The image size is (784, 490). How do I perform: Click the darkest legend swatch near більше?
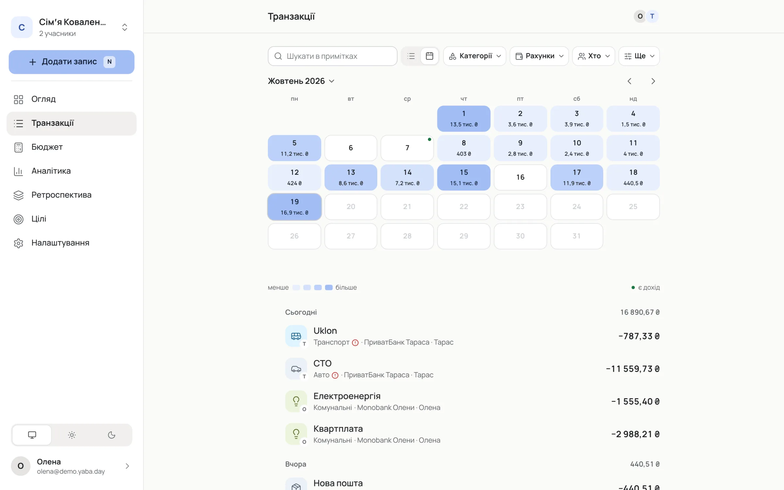click(x=329, y=287)
